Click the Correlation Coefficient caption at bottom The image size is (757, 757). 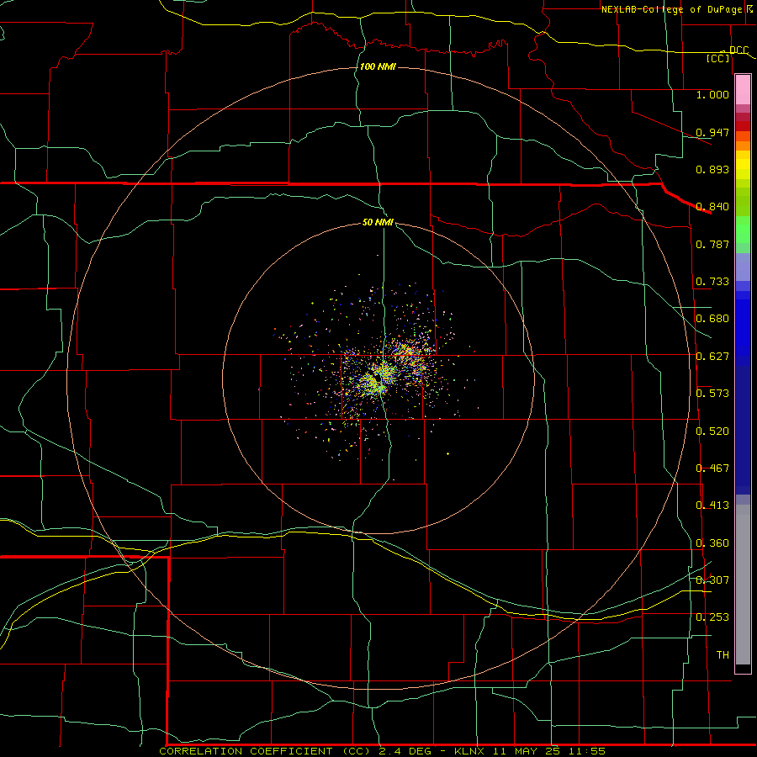383,751
